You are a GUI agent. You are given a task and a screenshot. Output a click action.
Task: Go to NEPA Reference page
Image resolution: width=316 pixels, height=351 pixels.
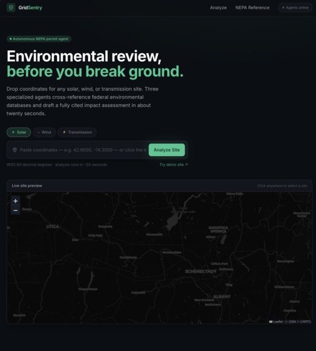click(x=252, y=7)
